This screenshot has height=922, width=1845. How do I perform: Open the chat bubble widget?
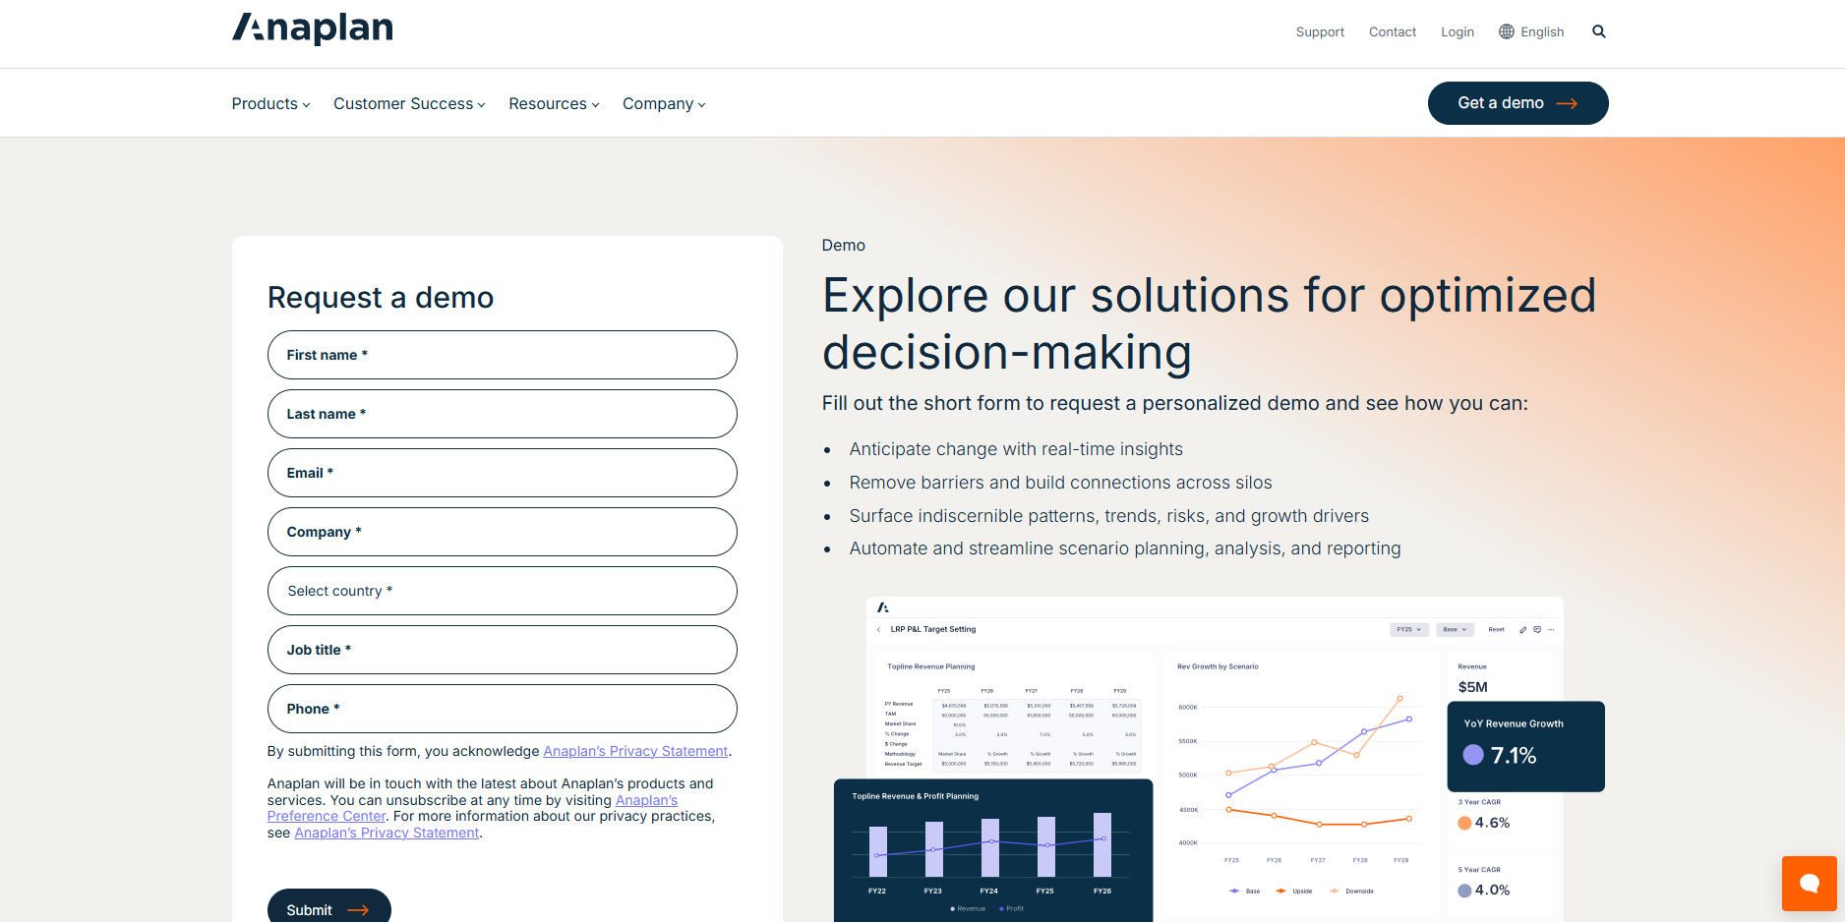pyautogui.click(x=1809, y=883)
